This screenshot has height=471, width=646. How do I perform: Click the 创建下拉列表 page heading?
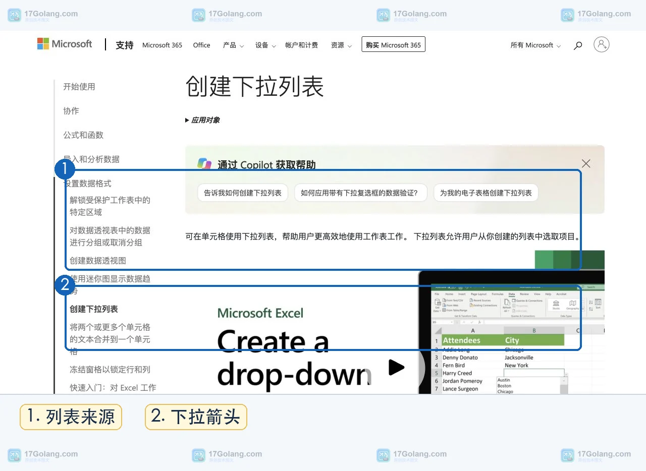[x=254, y=86]
